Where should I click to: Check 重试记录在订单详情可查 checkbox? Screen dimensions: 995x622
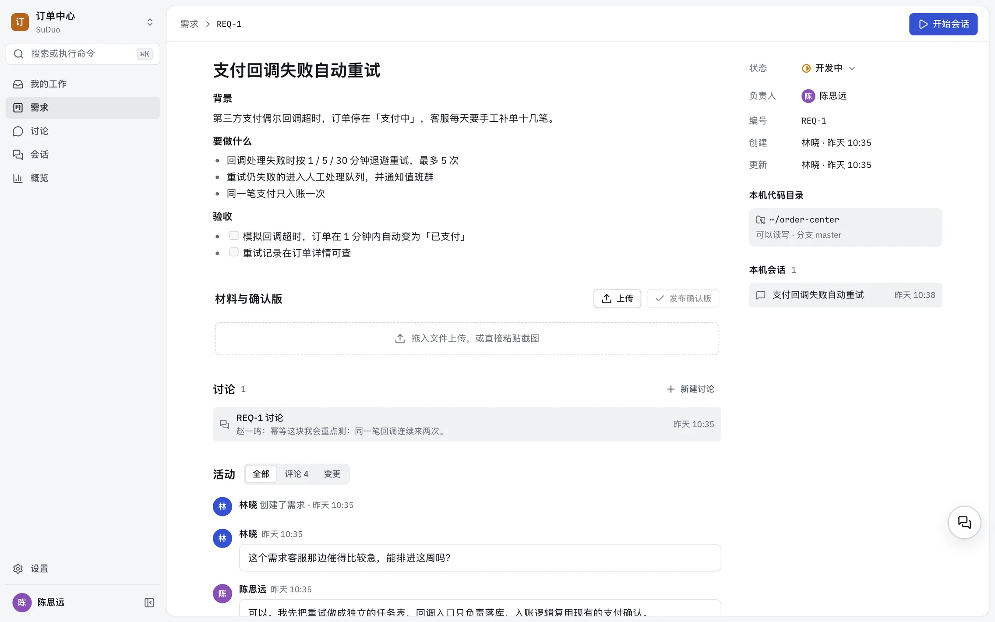click(234, 252)
